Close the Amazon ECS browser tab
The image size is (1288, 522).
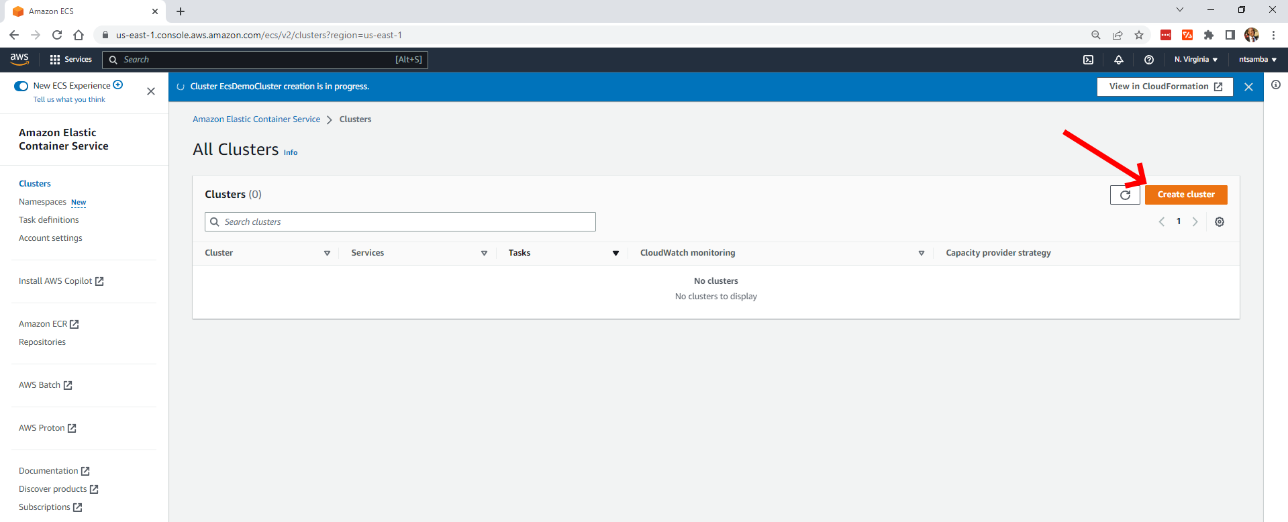click(155, 11)
